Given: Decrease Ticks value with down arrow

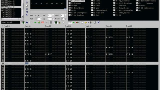Looking at the screenshot, I should [x=65, y=16].
